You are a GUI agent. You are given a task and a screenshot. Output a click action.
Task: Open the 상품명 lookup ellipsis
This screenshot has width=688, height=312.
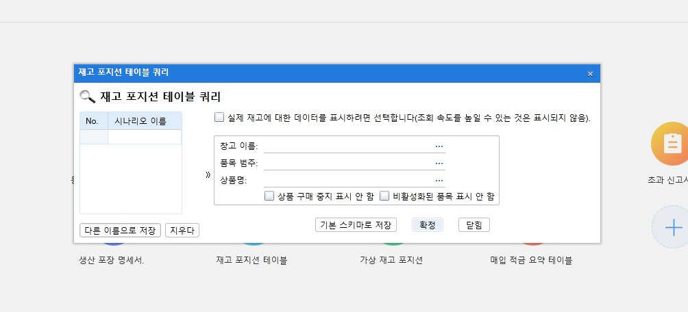[x=439, y=180]
